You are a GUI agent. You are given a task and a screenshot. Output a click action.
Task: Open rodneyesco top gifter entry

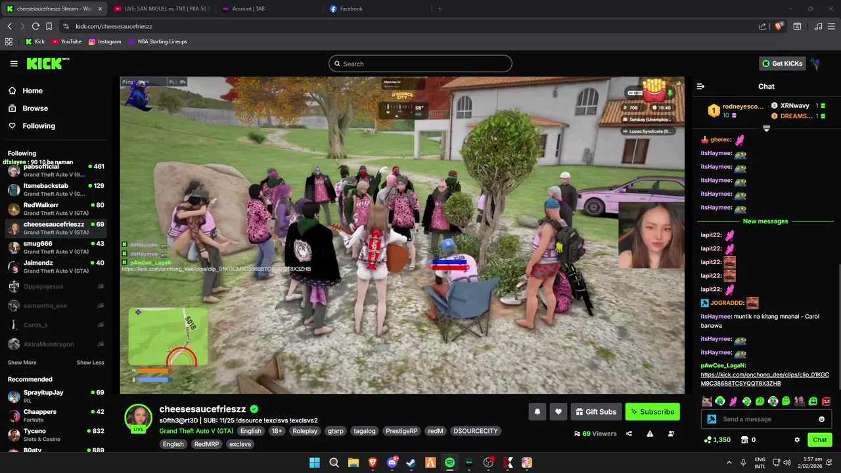coord(735,110)
